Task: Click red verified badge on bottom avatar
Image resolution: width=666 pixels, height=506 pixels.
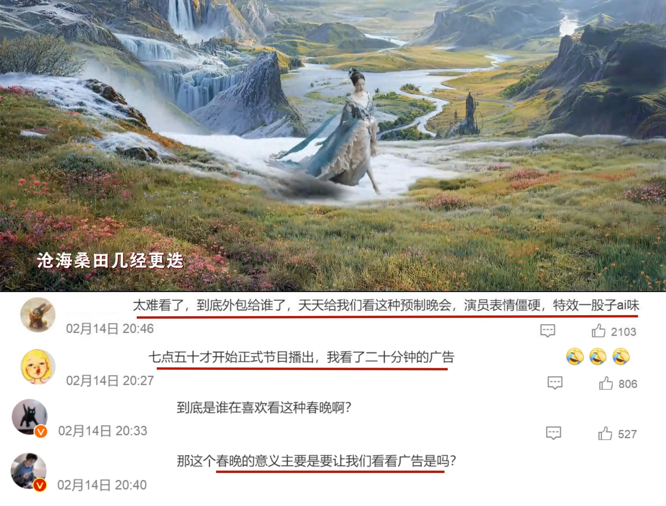Action: tap(40, 485)
